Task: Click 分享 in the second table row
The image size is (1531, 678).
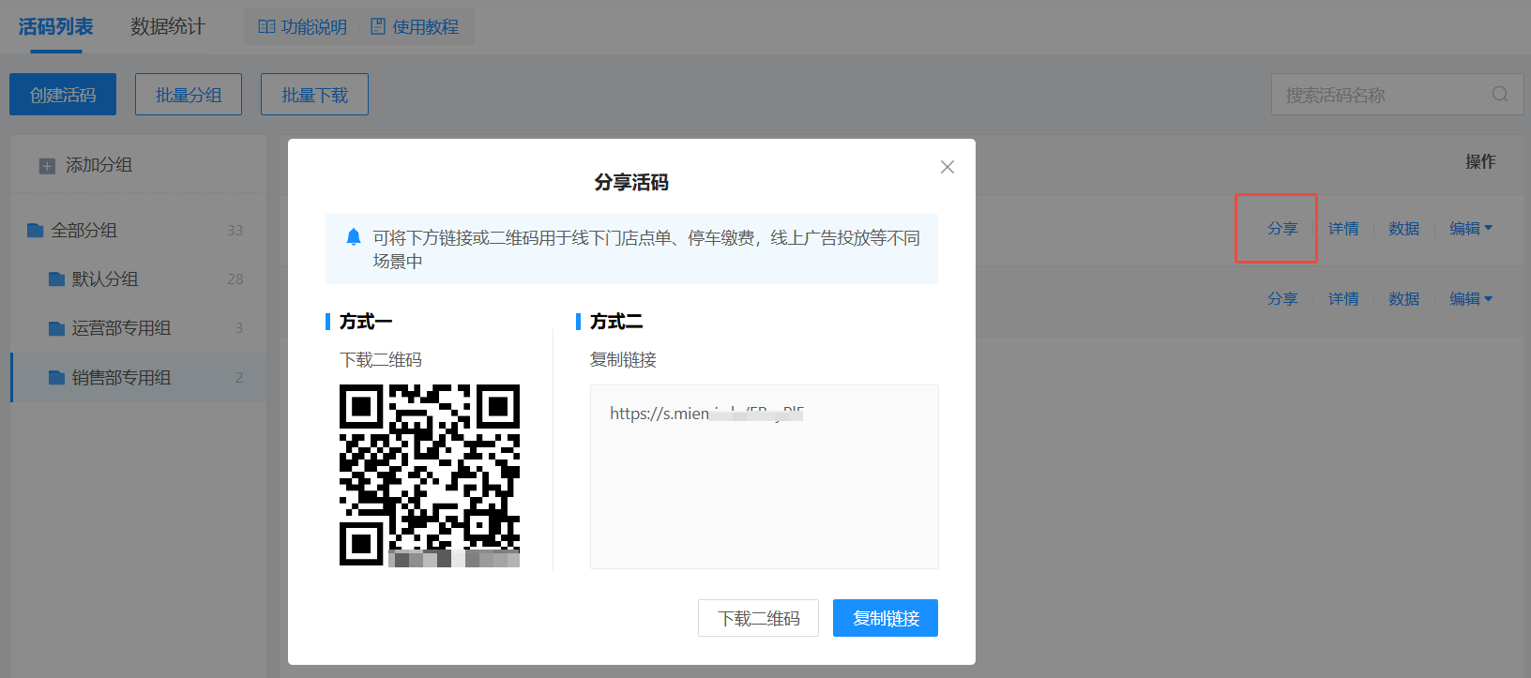Action: 1282,298
